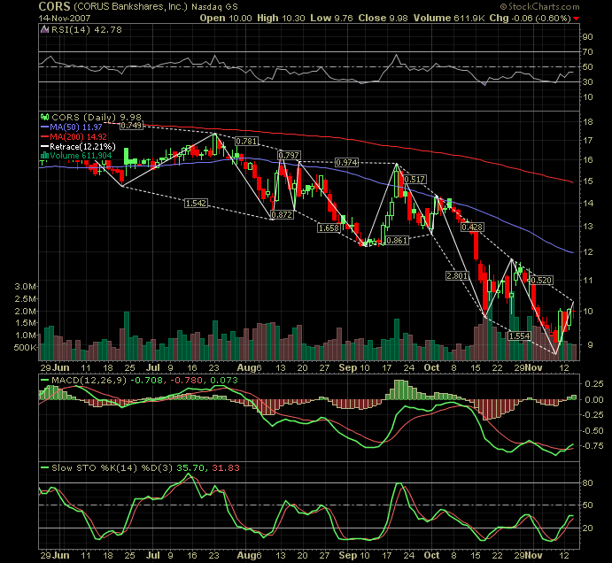The image size is (612, 563).
Task: Click the green MACD legend line swatch
Action: (x=44, y=381)
